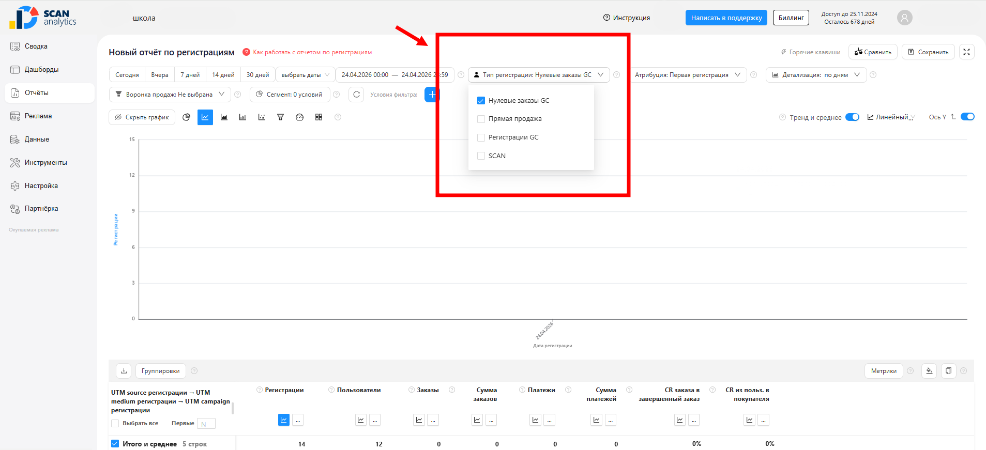
Task: Add a filter condition with plus button
Action: (432, 95)
